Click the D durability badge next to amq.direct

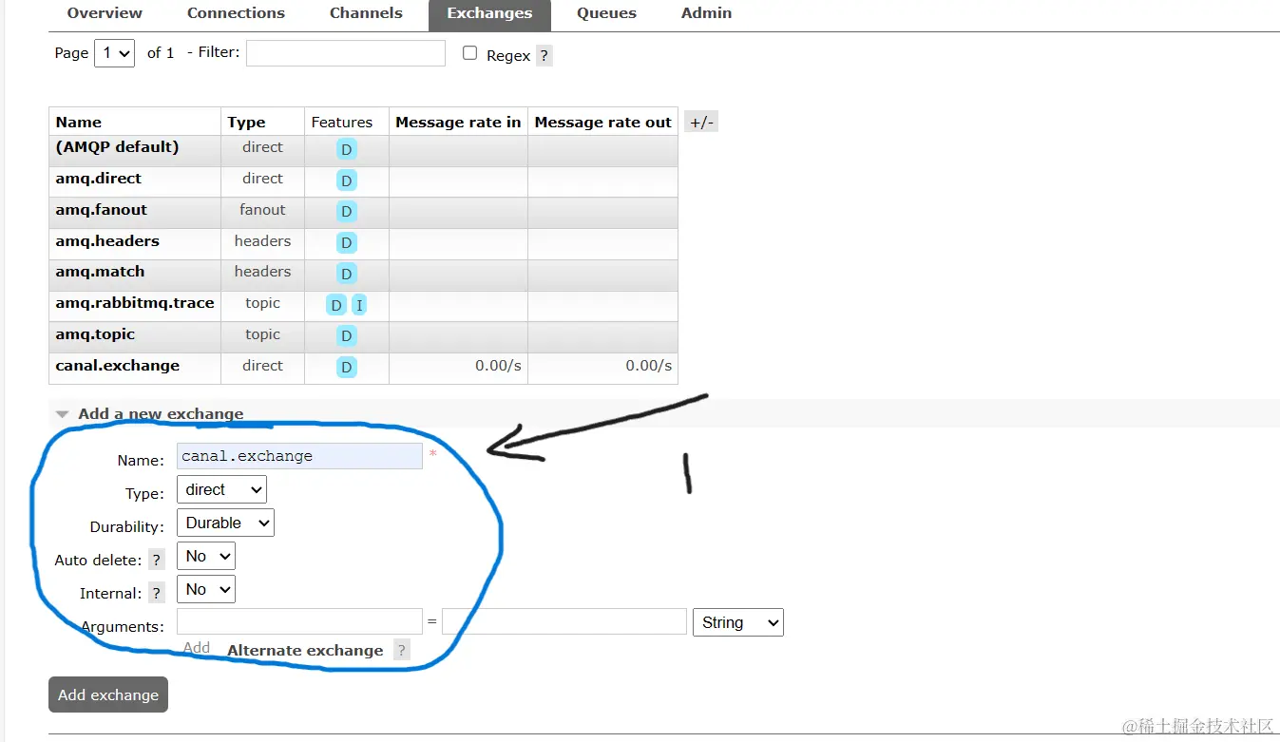pyautogui.click(x=346, y=180)
